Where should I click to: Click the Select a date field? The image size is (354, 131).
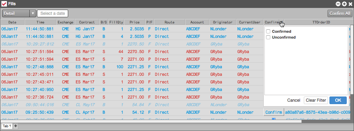point(53,13)
